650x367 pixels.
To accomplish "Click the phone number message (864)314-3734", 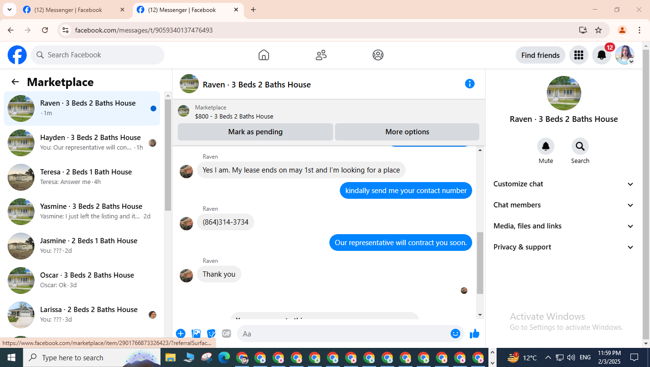I will (x=226, y=222).
